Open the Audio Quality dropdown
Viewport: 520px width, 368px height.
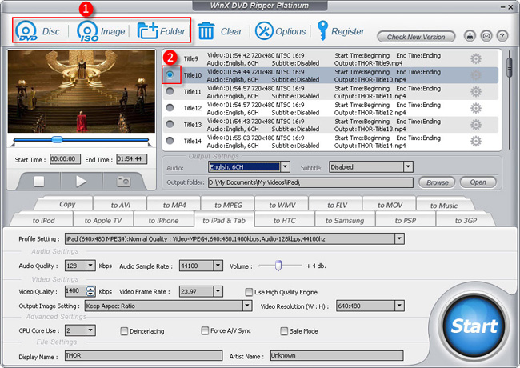click(x=90, y=266)
